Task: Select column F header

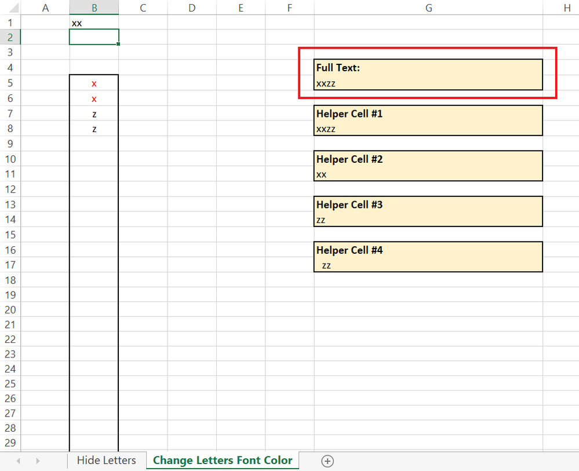Action: [x=290, y=8]
